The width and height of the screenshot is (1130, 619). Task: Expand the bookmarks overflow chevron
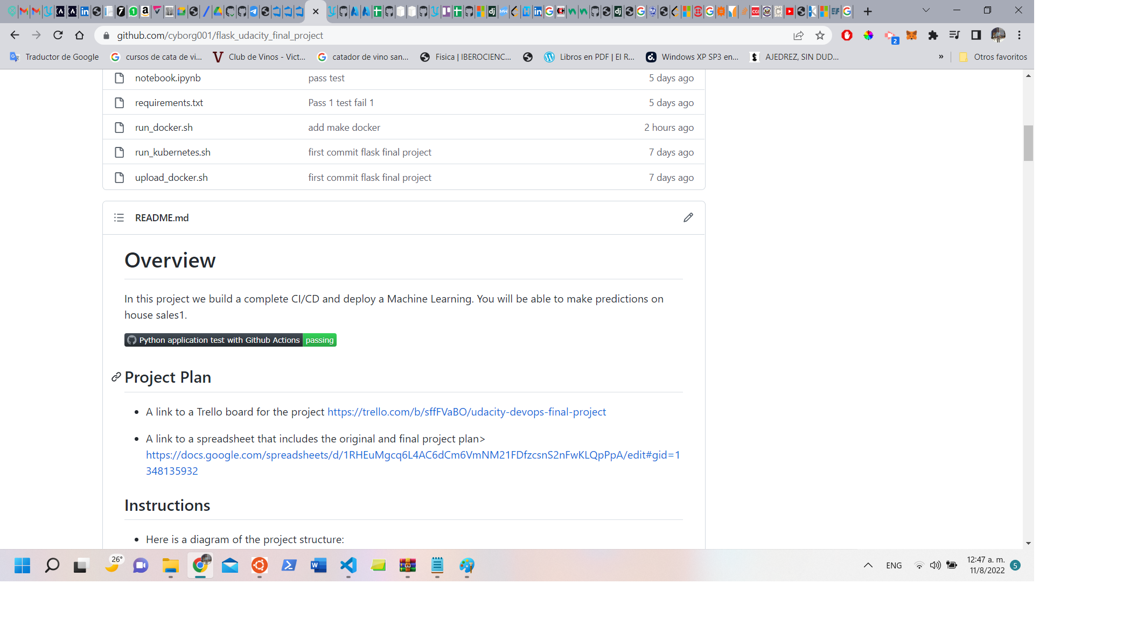940,57
